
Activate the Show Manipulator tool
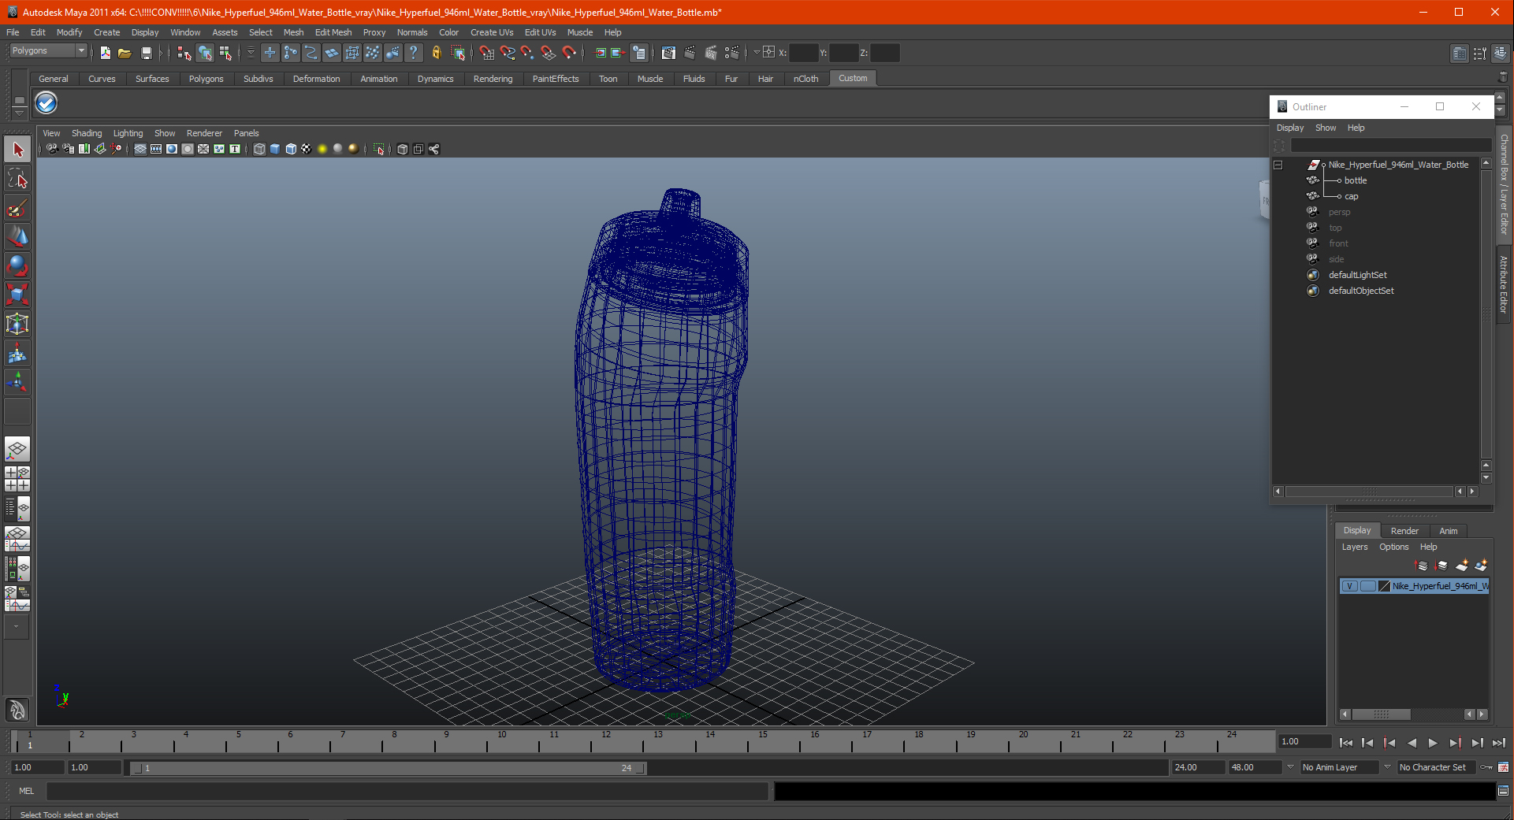click(17, 383)
